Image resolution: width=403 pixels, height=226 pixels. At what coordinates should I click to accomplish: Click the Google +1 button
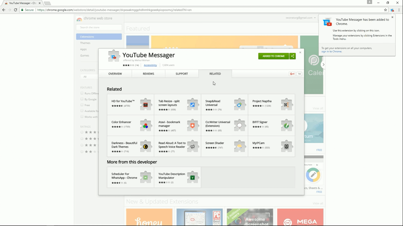coord(292,74)
